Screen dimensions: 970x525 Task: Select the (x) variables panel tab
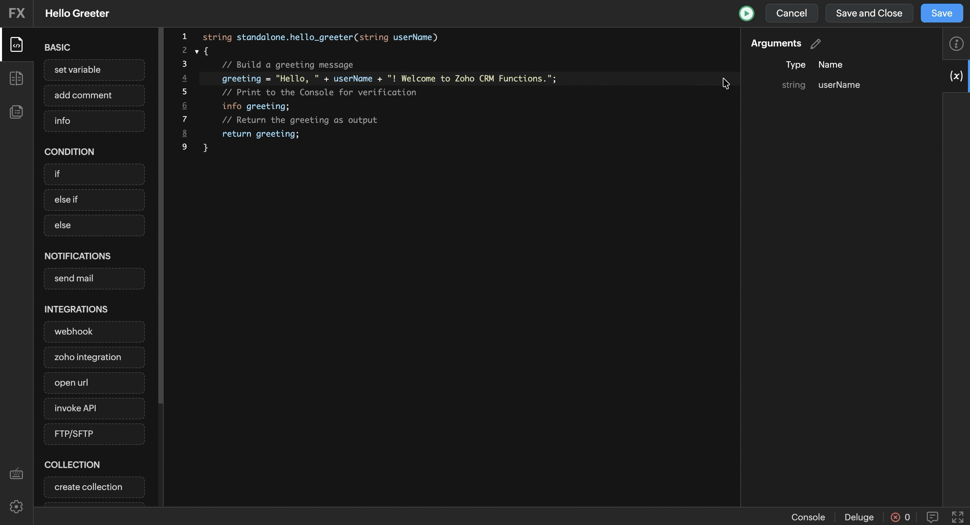click(x=956, y=76)
